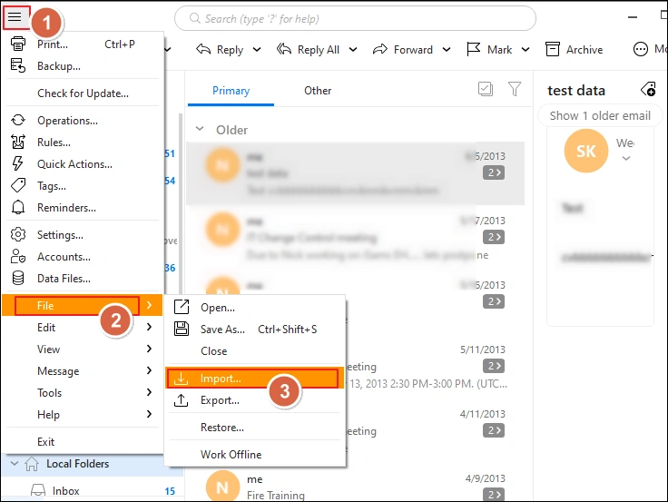The image size is (668, 502).
Task: Click the Mark flag icon
Action: point(473,49)
